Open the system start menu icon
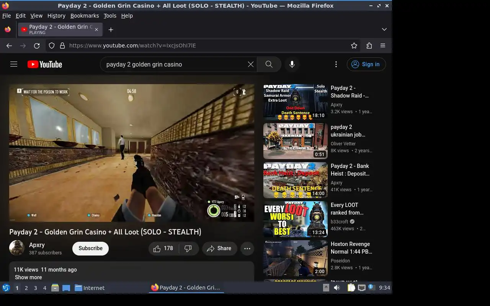The width and height of the screenshot is (490, 306). (x=6, y=288)
